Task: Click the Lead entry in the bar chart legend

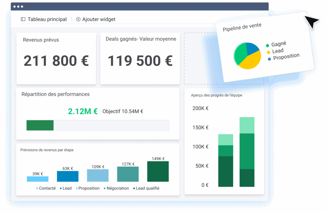Action: tap(66, 188)
